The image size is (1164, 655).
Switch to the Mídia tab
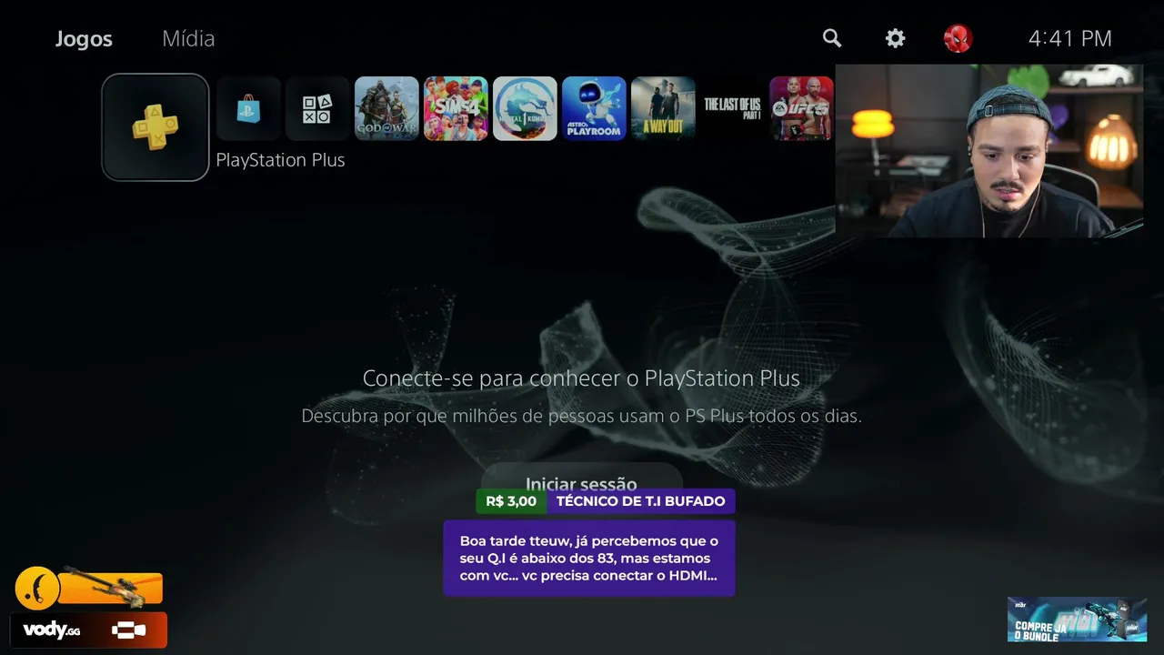coord(188,38)
